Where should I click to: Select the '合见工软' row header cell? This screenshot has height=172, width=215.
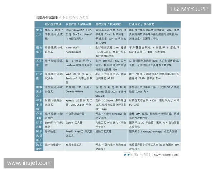click(39, 116)
